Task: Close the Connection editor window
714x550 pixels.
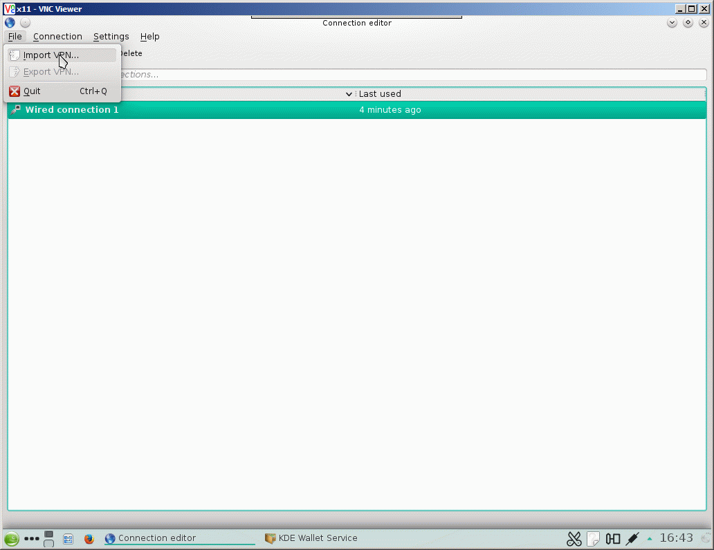Action: coord(704,22)
